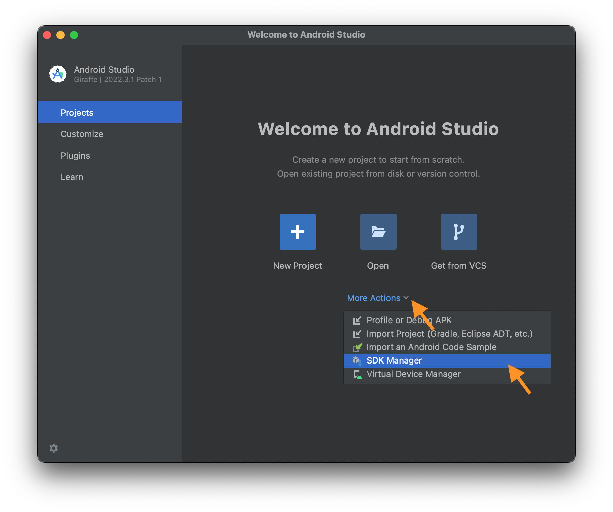Click the New Project plus icon
Image resolution: width=613 pixels, height=512 pixels.
297,232
